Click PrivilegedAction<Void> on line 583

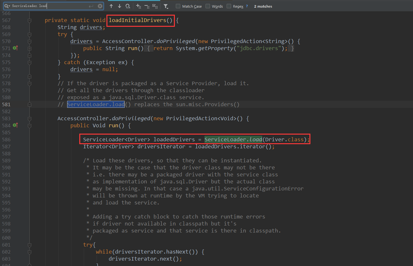[x=201, y=118]
